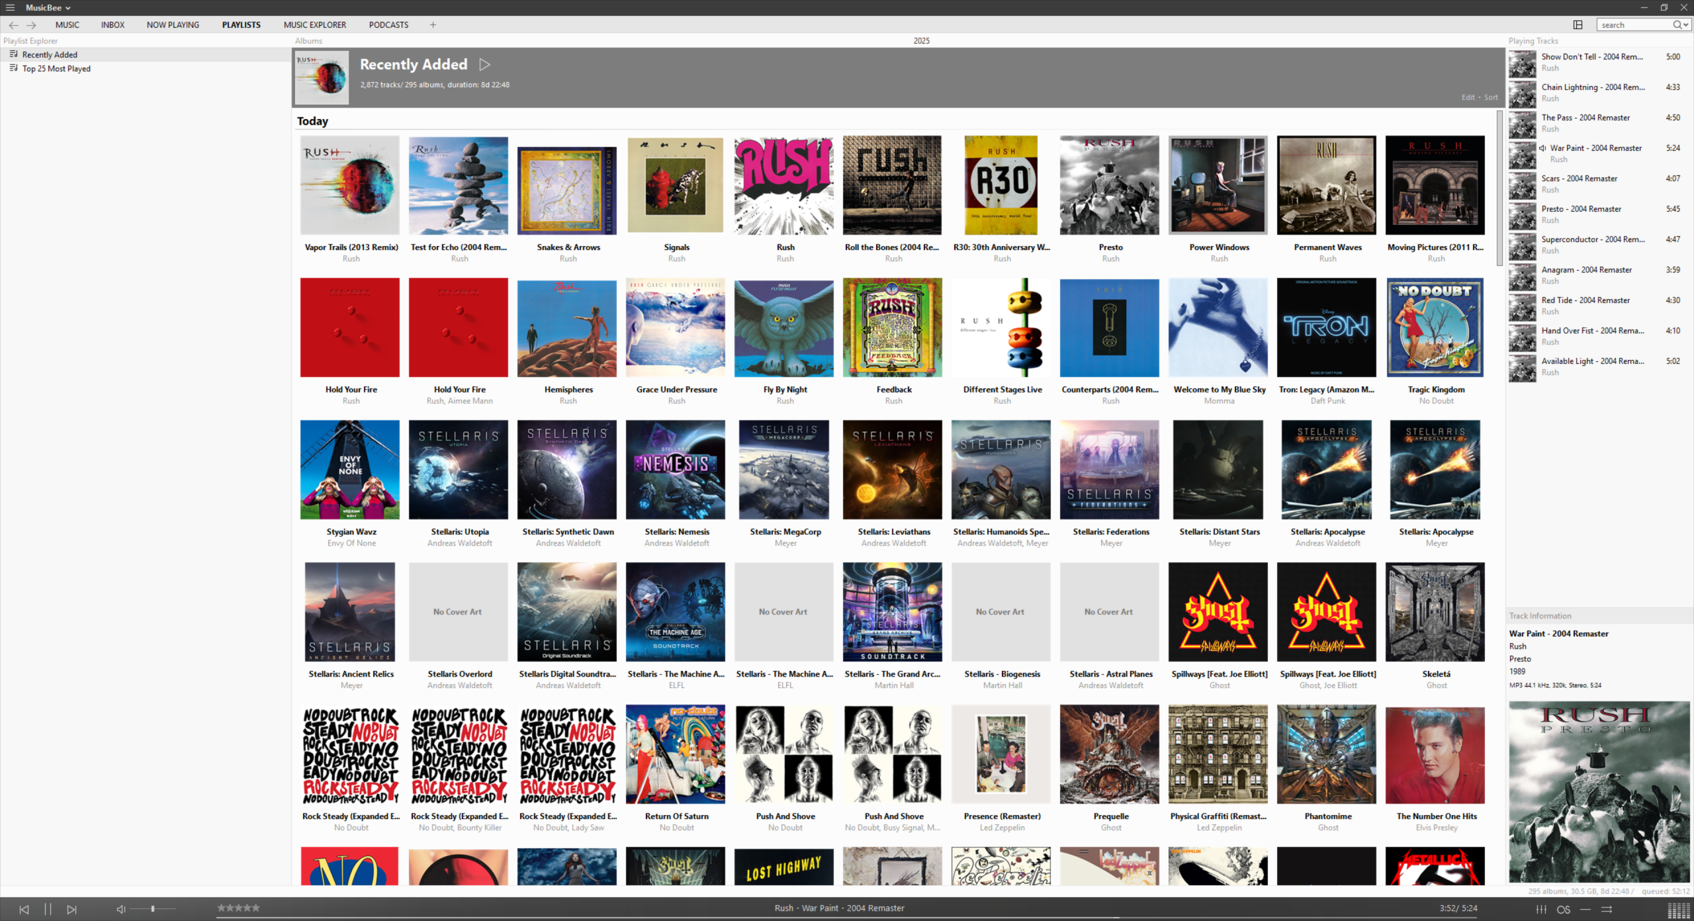Click the Aimee Mann artist link
1694x921 pixels.
(x=470, y=401)
